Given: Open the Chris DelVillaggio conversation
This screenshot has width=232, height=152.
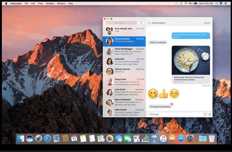Looking at the screenshot, I should pyautogui.click(x=124, y=51).
